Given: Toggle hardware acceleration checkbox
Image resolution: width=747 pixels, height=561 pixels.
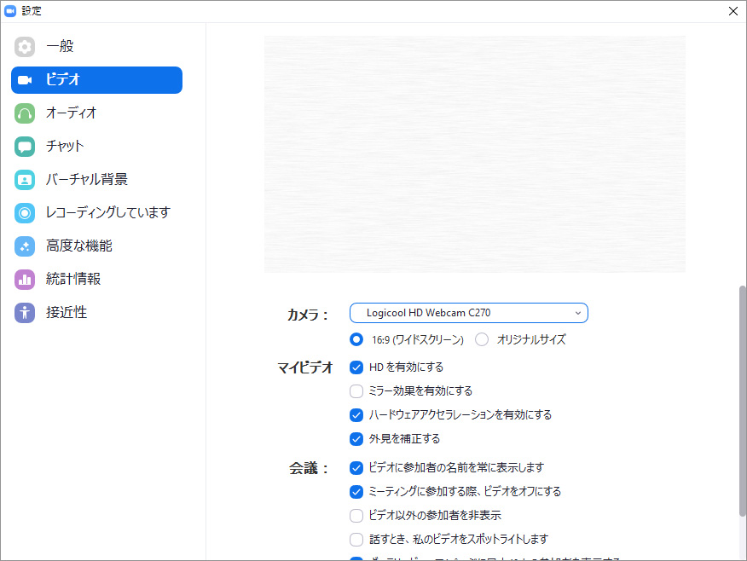Looking at the screenshot, I should 356,415.
